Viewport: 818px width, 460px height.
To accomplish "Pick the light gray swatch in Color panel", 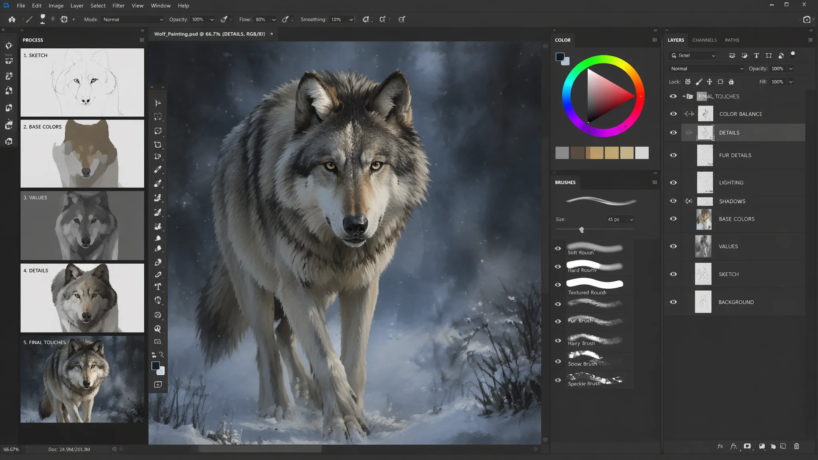I will click(642, 153).
